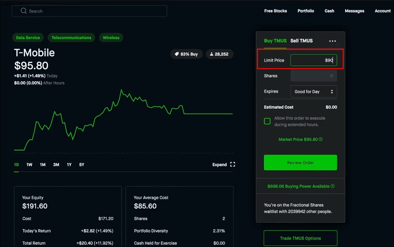Click the 83% Buy rating pill
The width and height of the screenshot is (394, 247).
(187, 54)
